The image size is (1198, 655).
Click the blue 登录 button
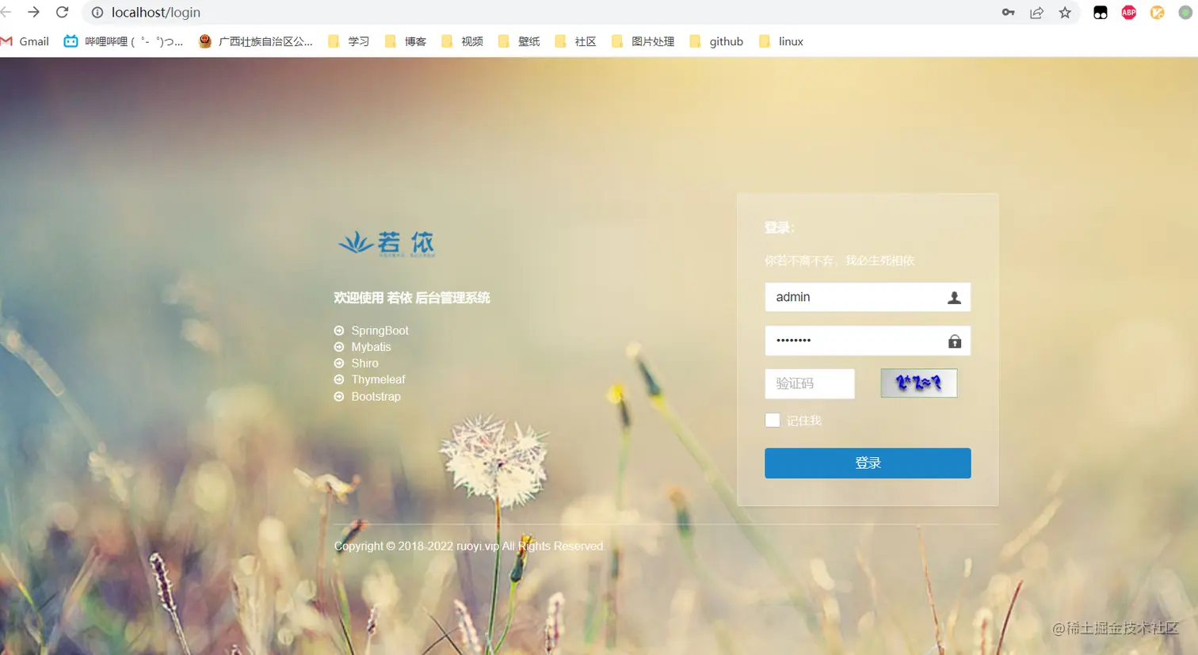(868, 463)
